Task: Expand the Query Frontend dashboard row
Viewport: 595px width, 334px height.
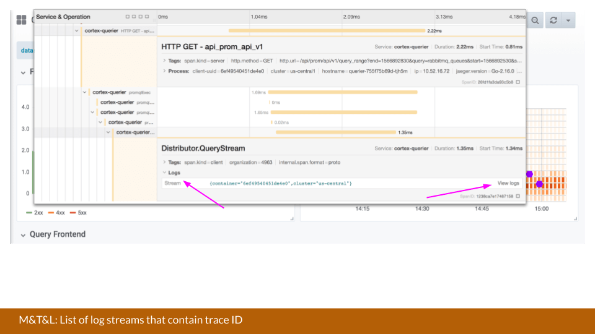Action: click(23, 235)
